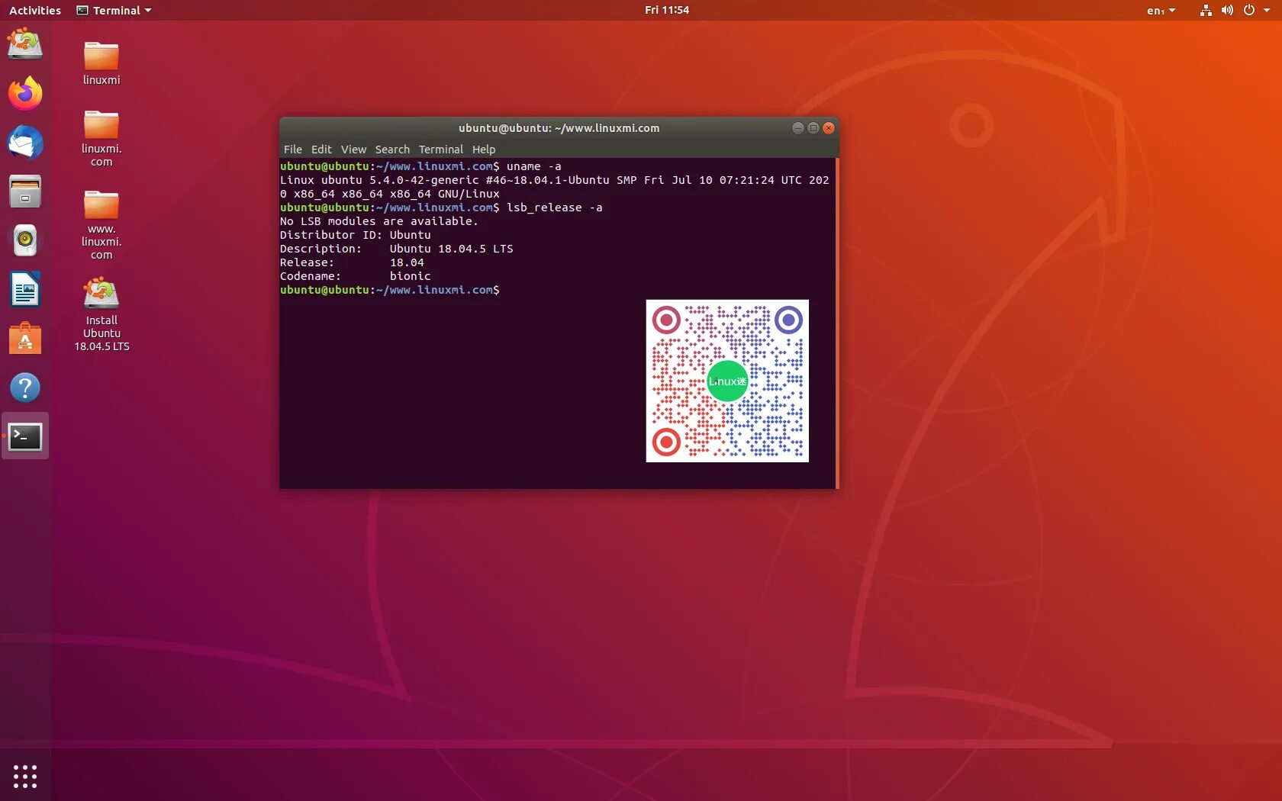The image size is (1282, 801).
Task: Open the clock showing Fri 11:54
Action: [667, 10]
